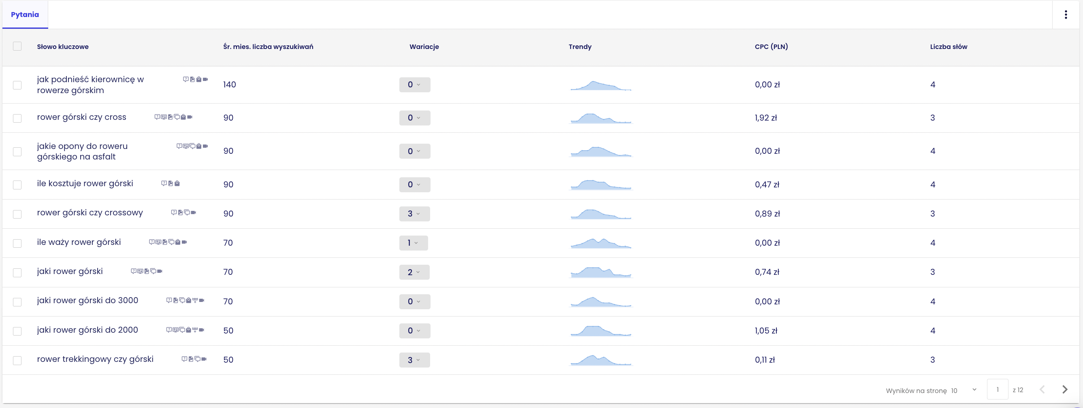Click image icon for 'jak podnieść kierownicę' row
The image size is (1083, 408).
(x=192, y=79)
